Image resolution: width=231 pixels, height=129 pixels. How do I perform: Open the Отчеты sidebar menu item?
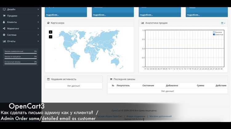tap(21, 41)
